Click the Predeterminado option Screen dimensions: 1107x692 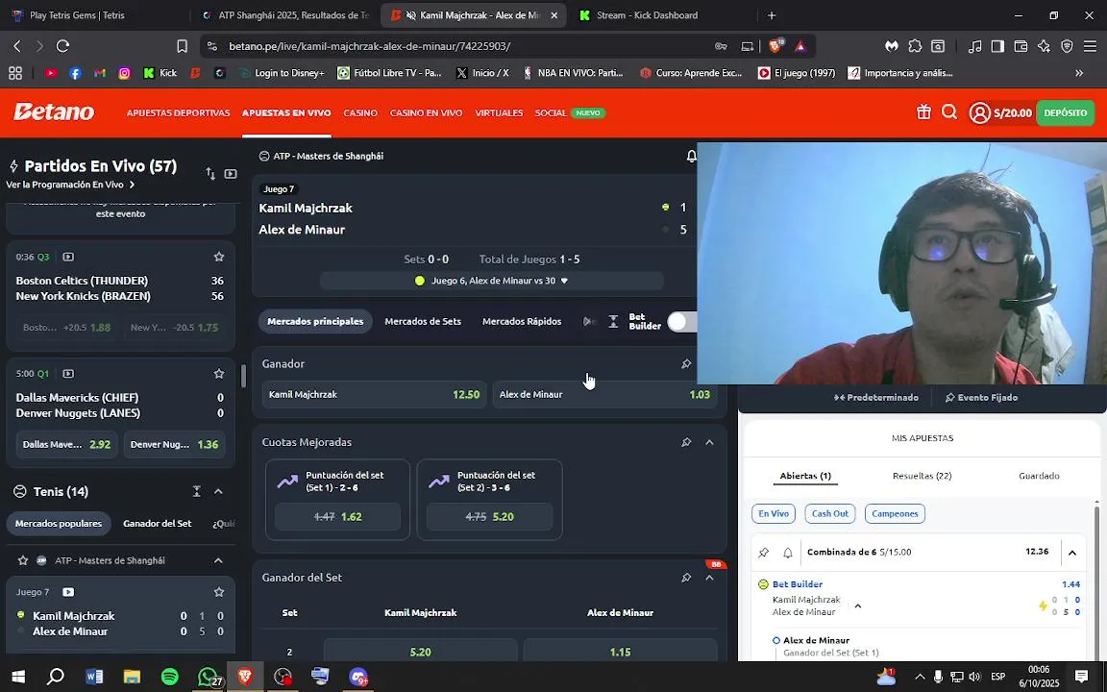[x=875, y=398]
